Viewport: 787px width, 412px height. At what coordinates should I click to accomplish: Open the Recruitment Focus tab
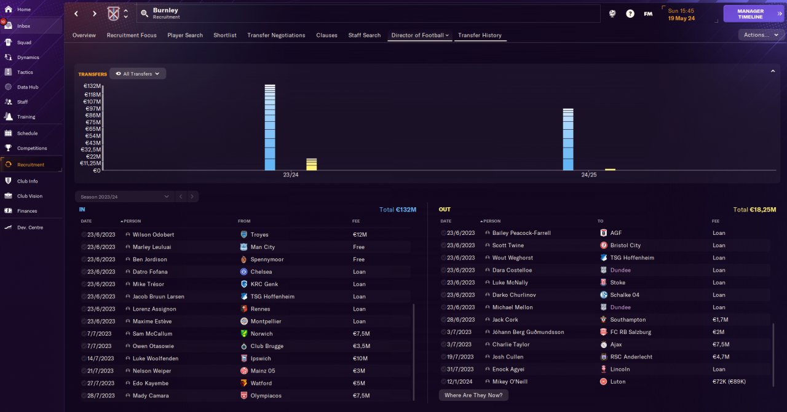pyautogui.click(x=132, y=35)
